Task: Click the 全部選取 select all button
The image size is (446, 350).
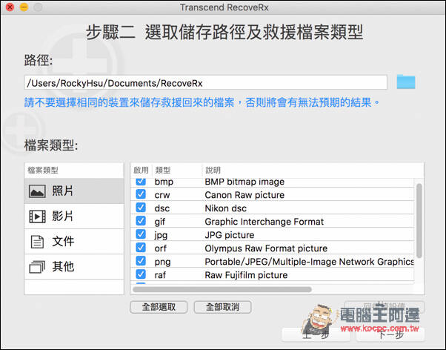Action: click(159, 307)
